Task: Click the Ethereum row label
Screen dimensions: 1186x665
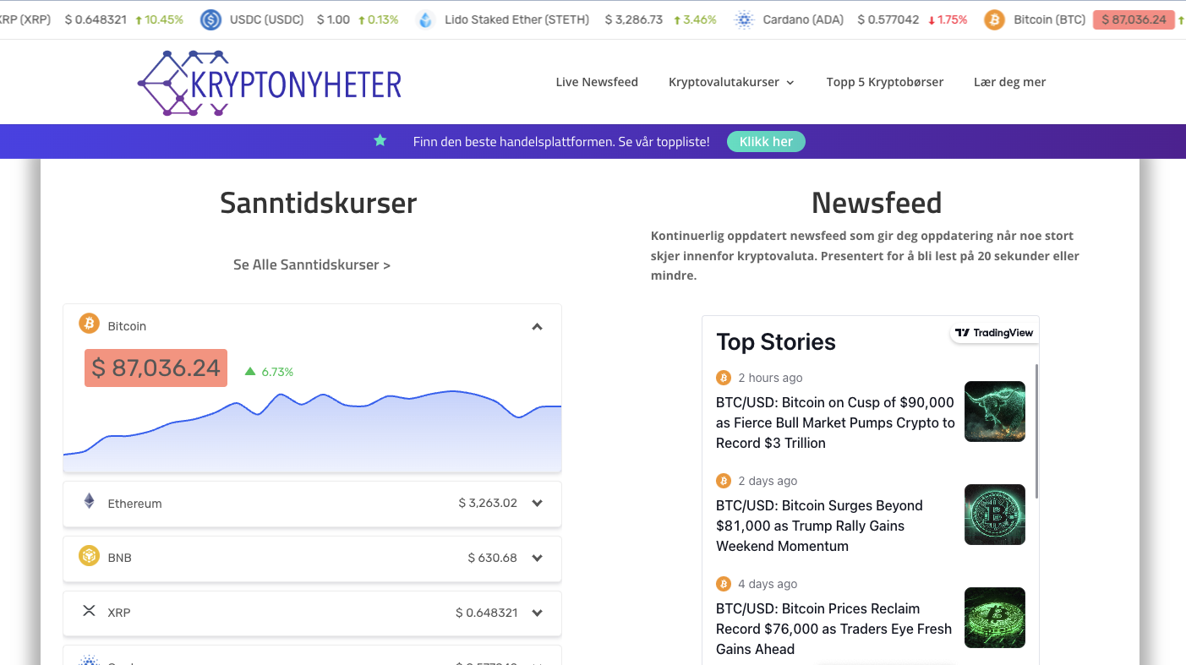Action: click(x=134, y=504)
